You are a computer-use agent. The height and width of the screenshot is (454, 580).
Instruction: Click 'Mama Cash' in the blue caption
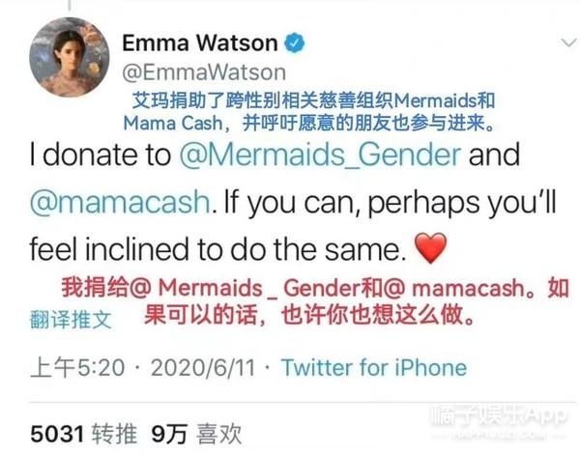[x=173, y=123]
